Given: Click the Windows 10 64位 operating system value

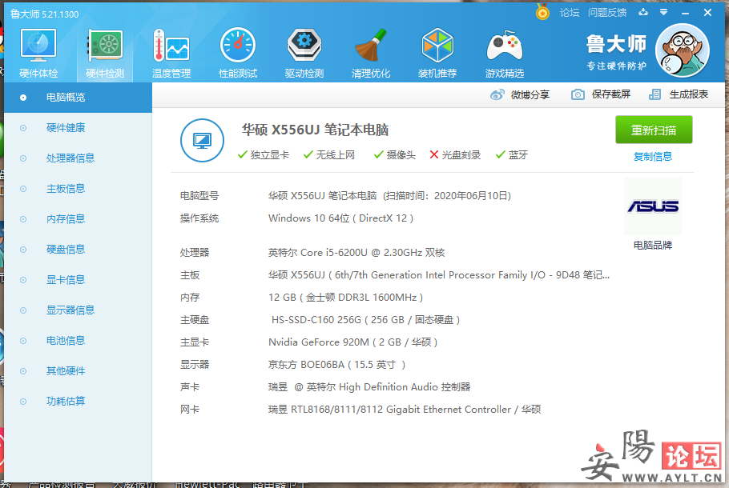Looking at the screenshot, I should click(340, 218).
